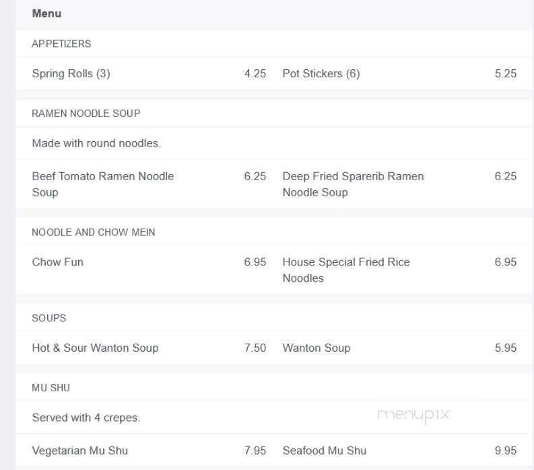The height and width of the screenshot is (470, 534).
Task: Select Hot & Sour Wanton Soup
Action: pos(95,348)
